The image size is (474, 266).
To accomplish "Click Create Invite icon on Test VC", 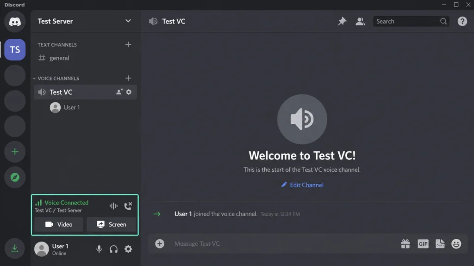I will pos(119,92).
